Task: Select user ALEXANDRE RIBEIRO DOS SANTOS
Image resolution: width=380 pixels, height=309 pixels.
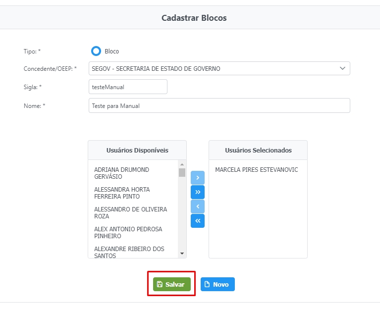Action: [x=129, y=252]
